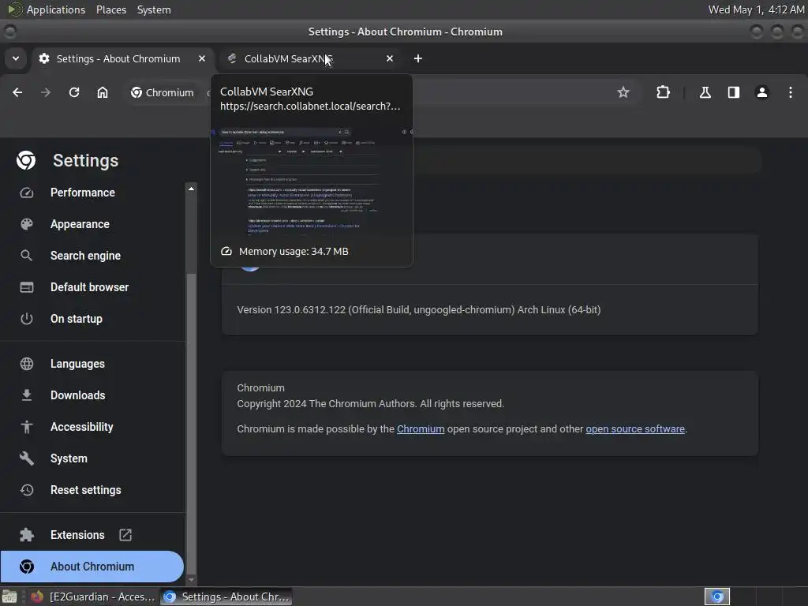Click the System wrench icon
The image size is (808, 606).
(27, 458)
